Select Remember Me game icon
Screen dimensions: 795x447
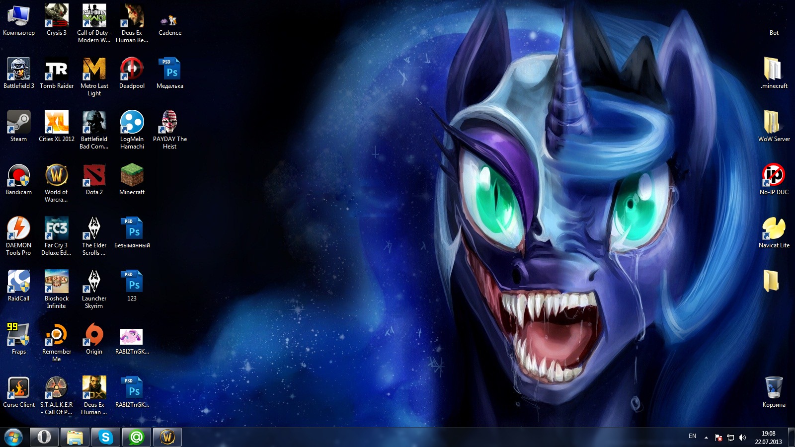point(57,343)
